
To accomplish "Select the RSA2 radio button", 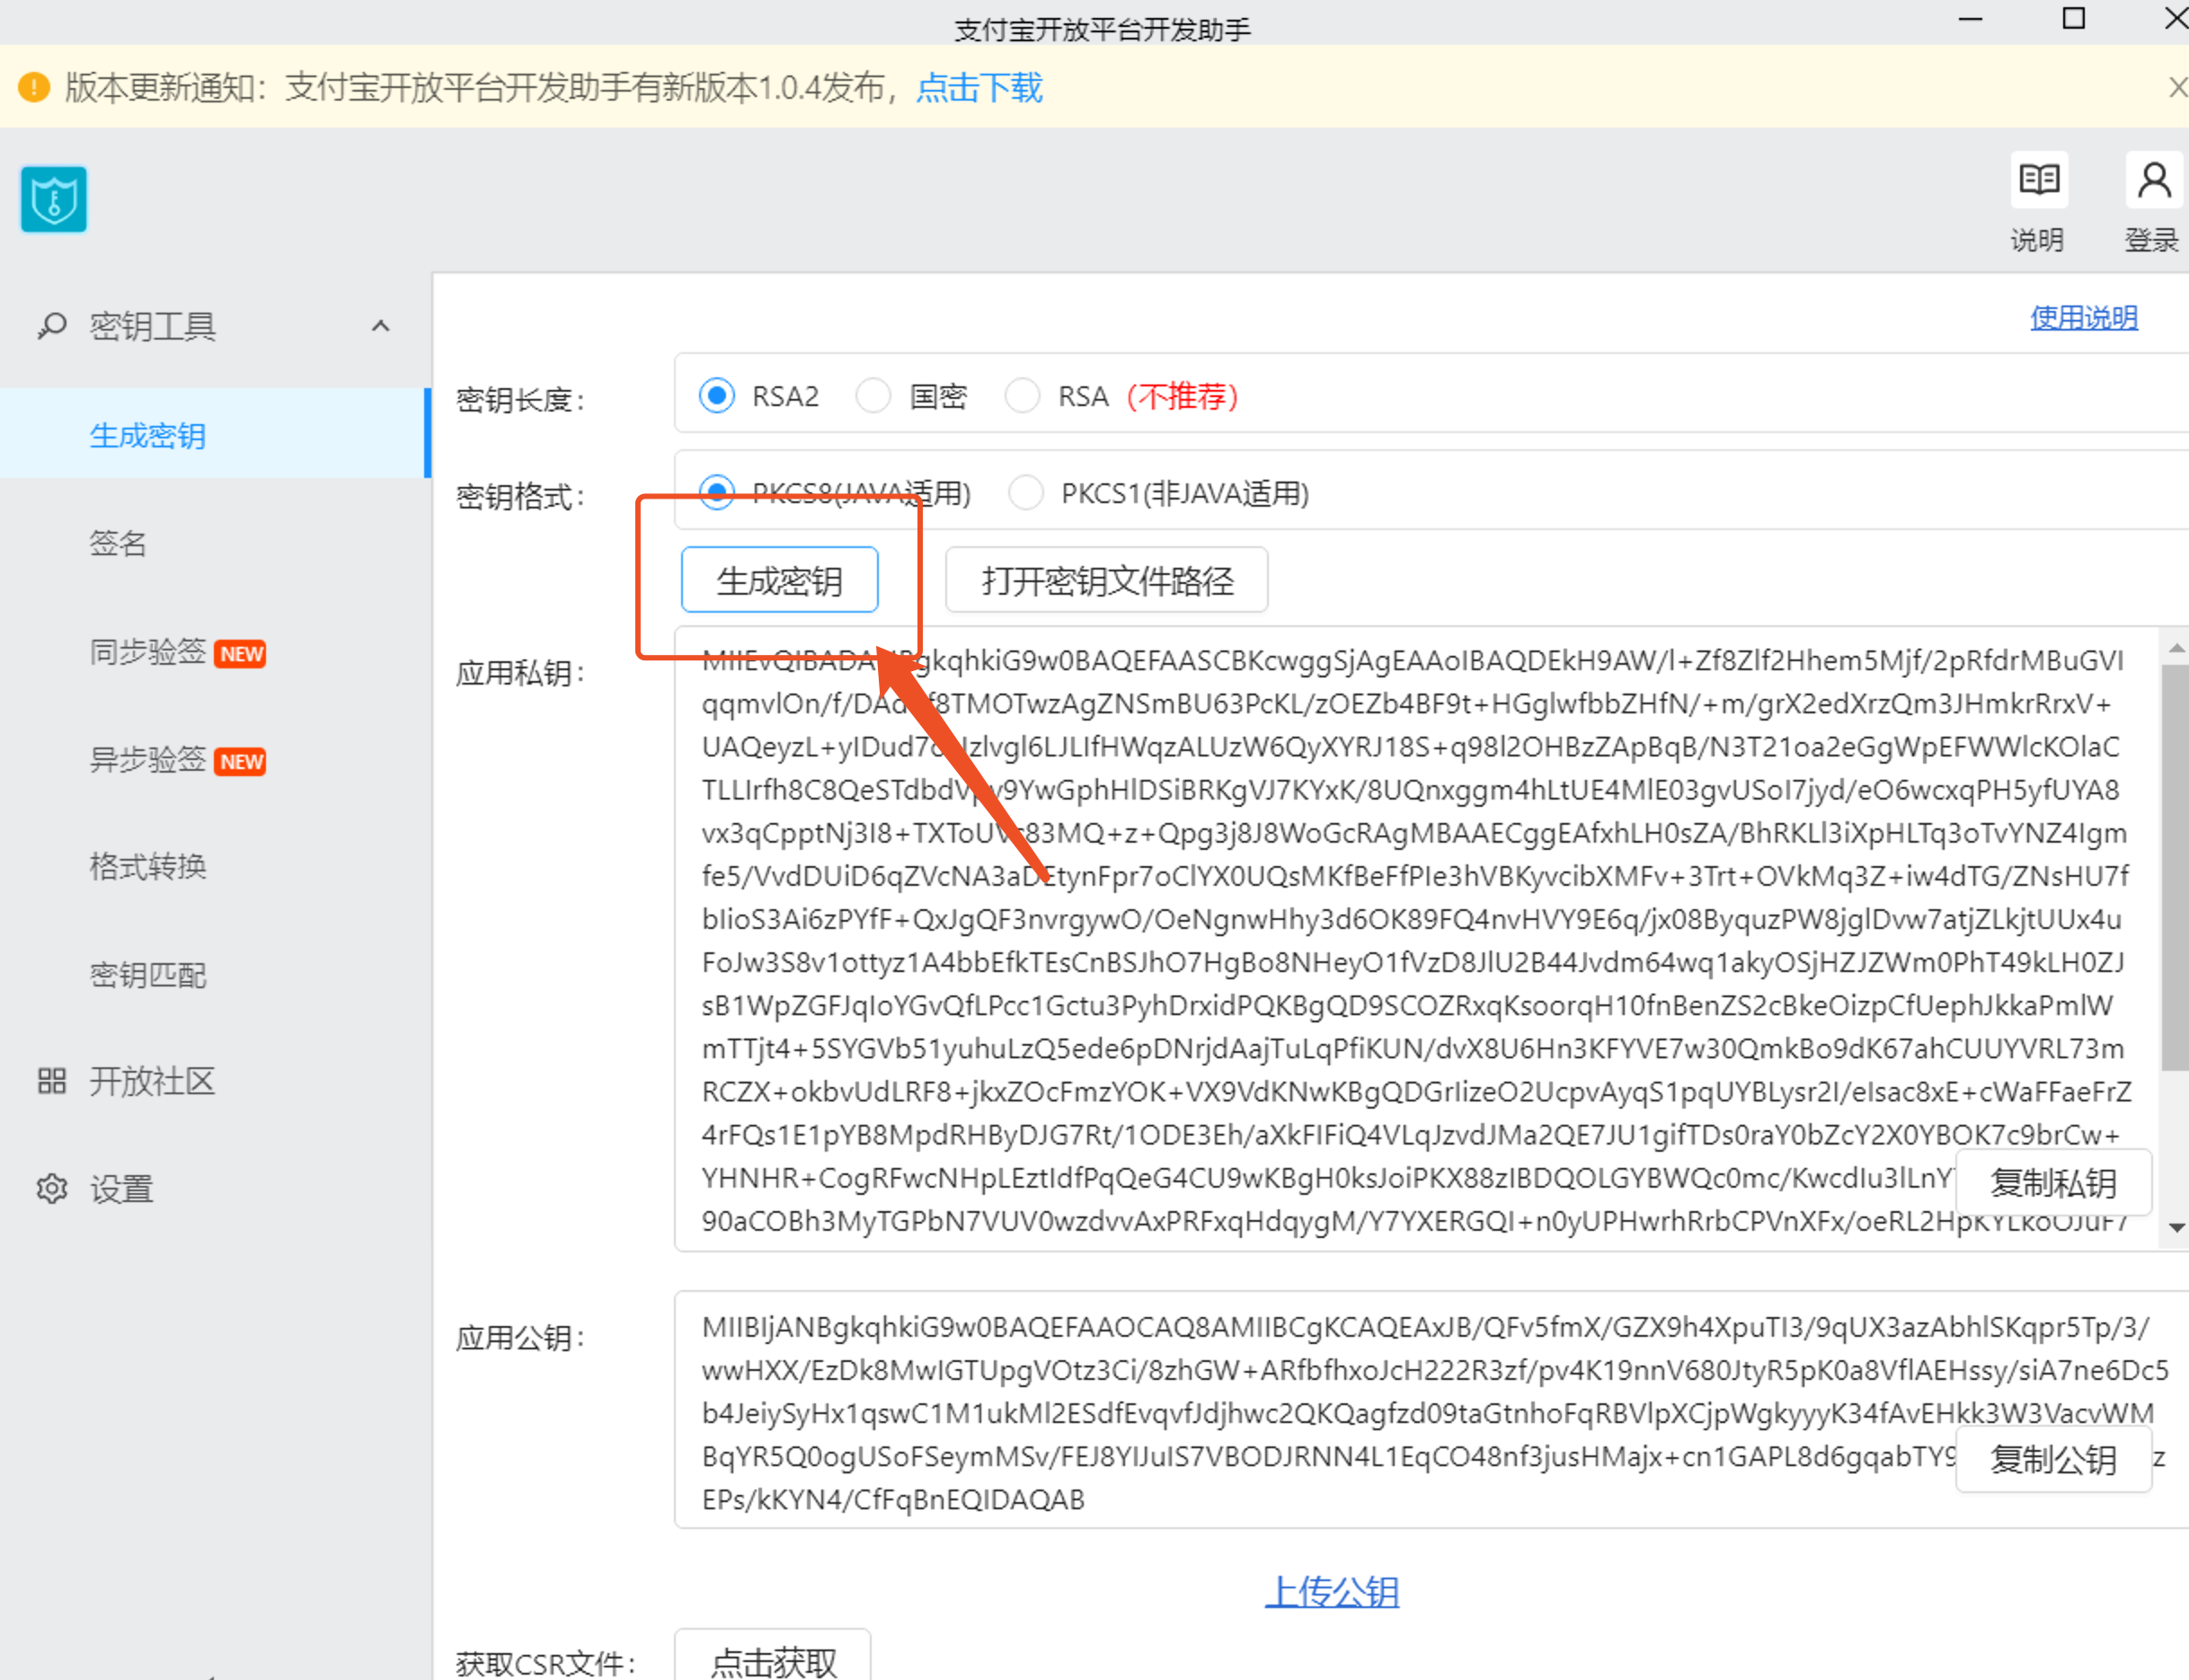I will coord(717,396).
